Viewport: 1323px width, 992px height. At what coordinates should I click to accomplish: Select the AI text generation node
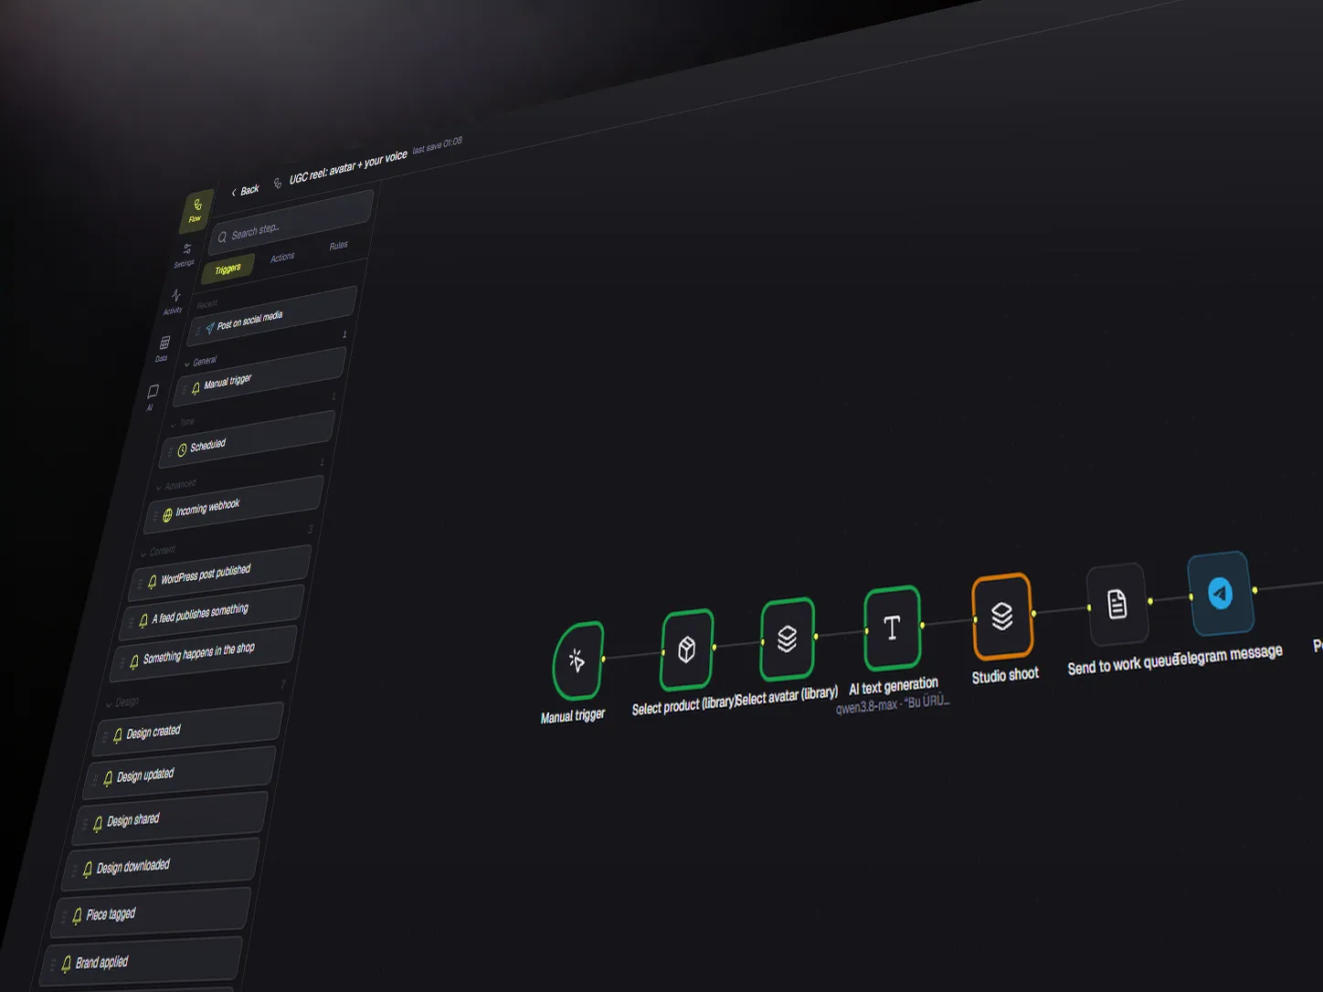(x=892, y=628)
